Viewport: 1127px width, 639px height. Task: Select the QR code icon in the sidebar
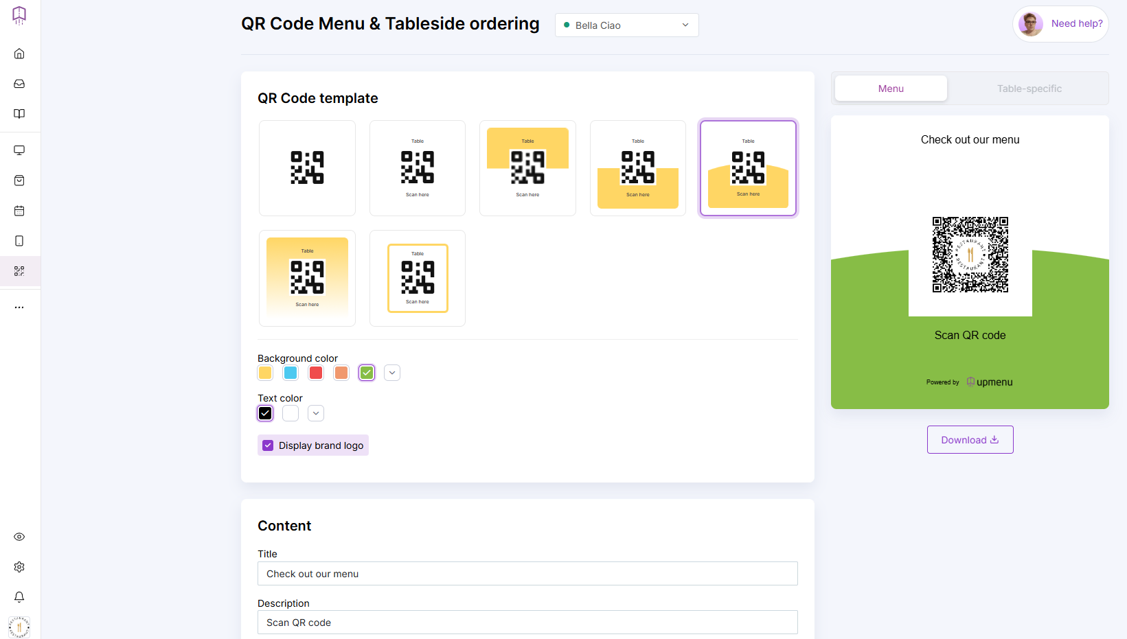(19, 271)
